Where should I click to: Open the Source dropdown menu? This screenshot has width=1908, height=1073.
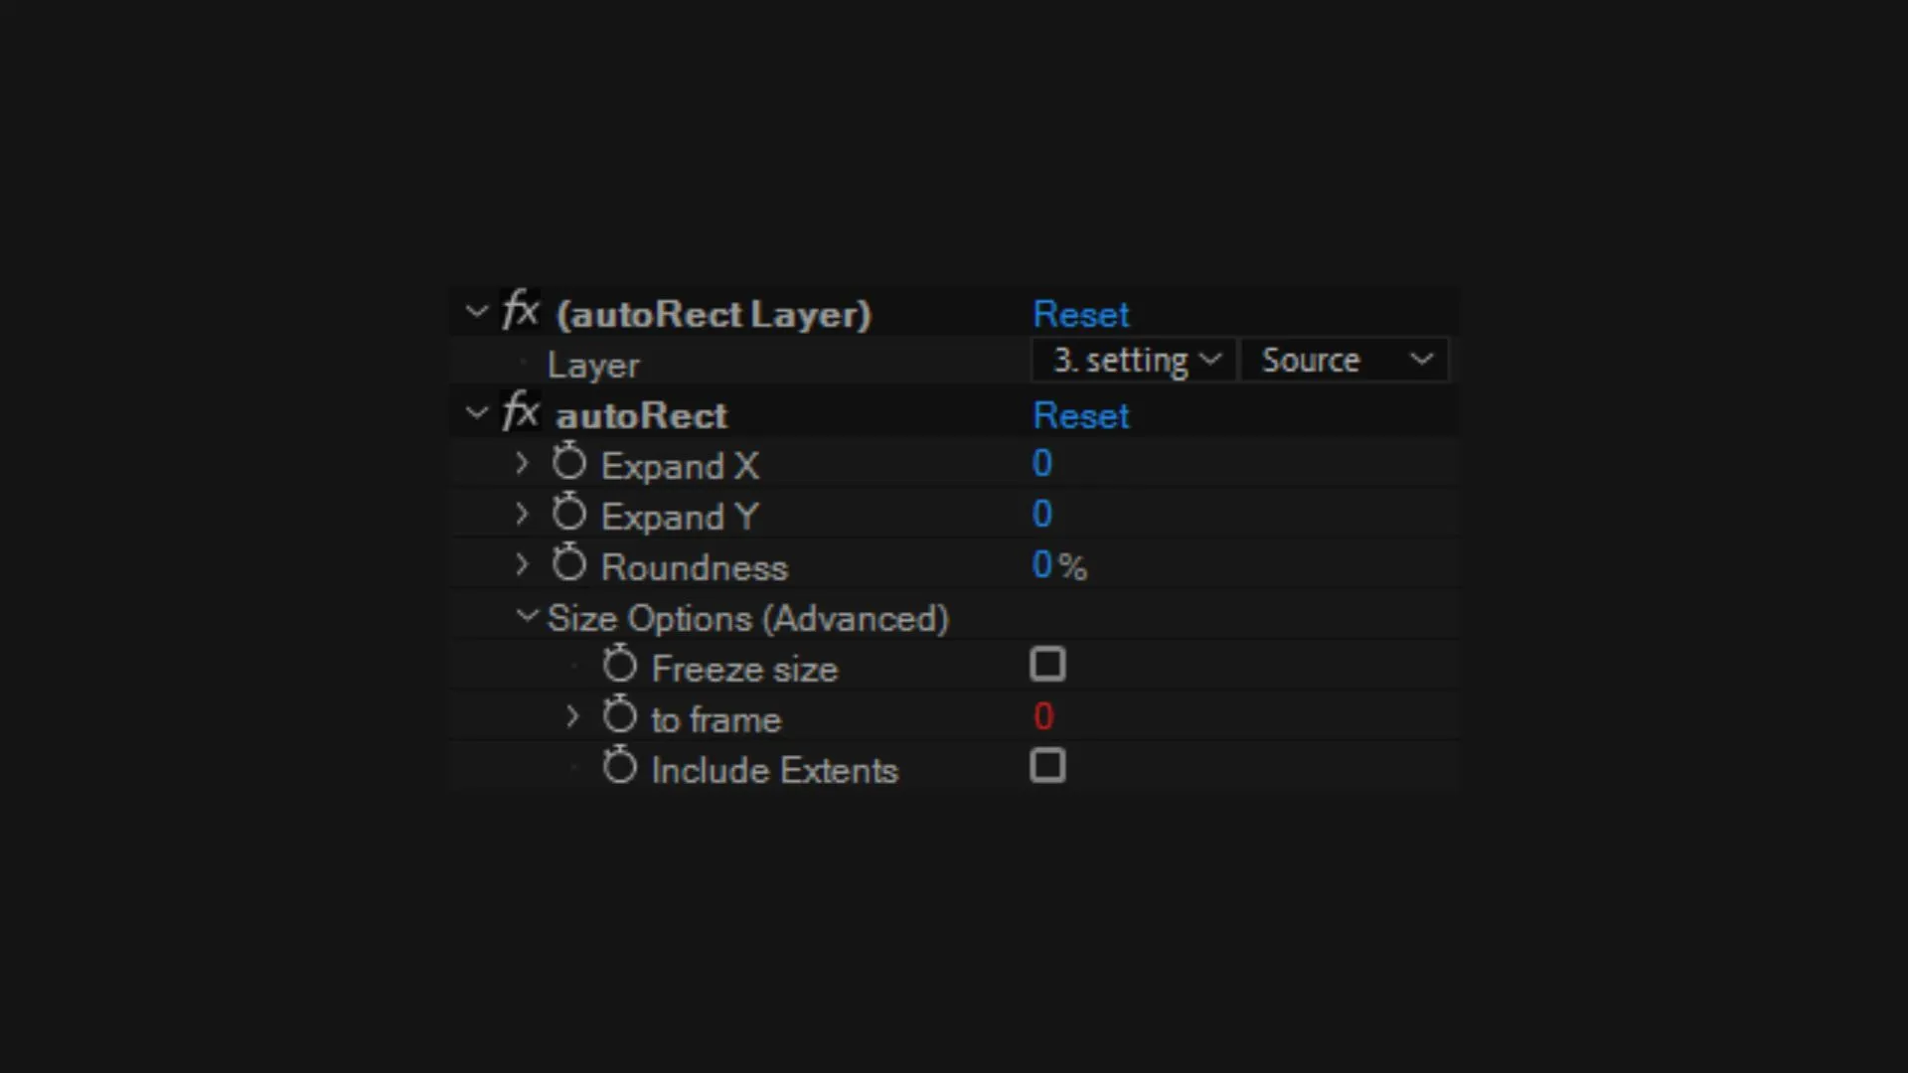(x=1346, y=360)
